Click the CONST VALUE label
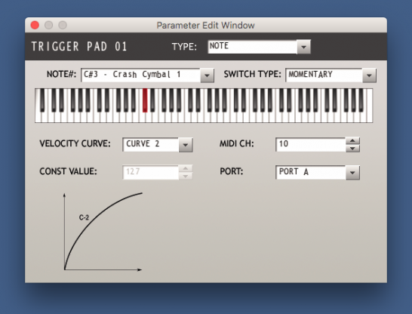 [69, 171]
